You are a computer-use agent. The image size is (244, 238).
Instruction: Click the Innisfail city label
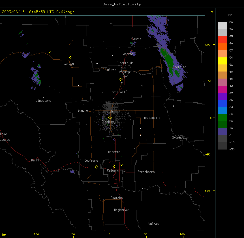[117, 92]
